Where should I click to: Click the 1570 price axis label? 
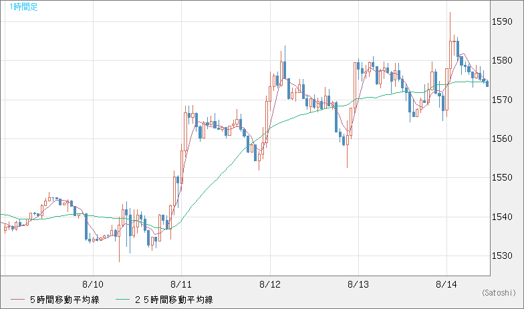502,100
